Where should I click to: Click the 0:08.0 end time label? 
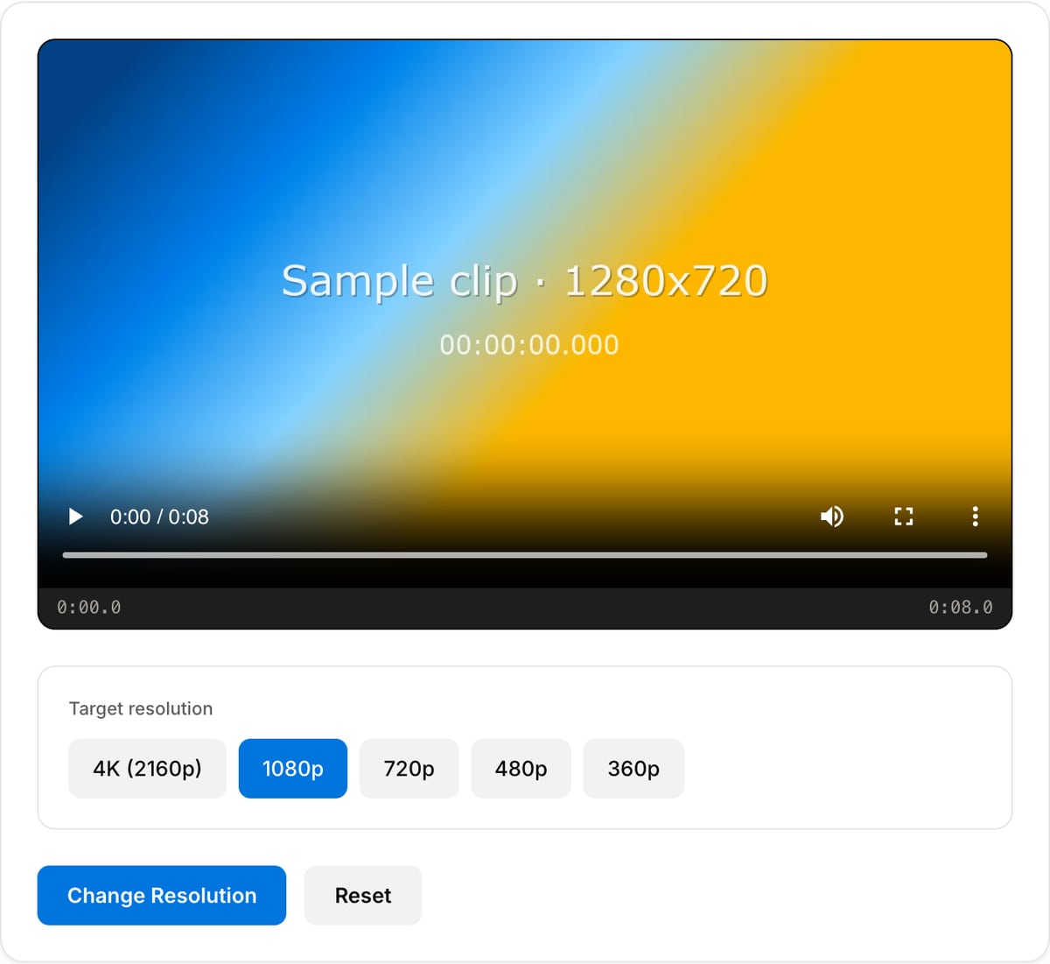(961, 608)
